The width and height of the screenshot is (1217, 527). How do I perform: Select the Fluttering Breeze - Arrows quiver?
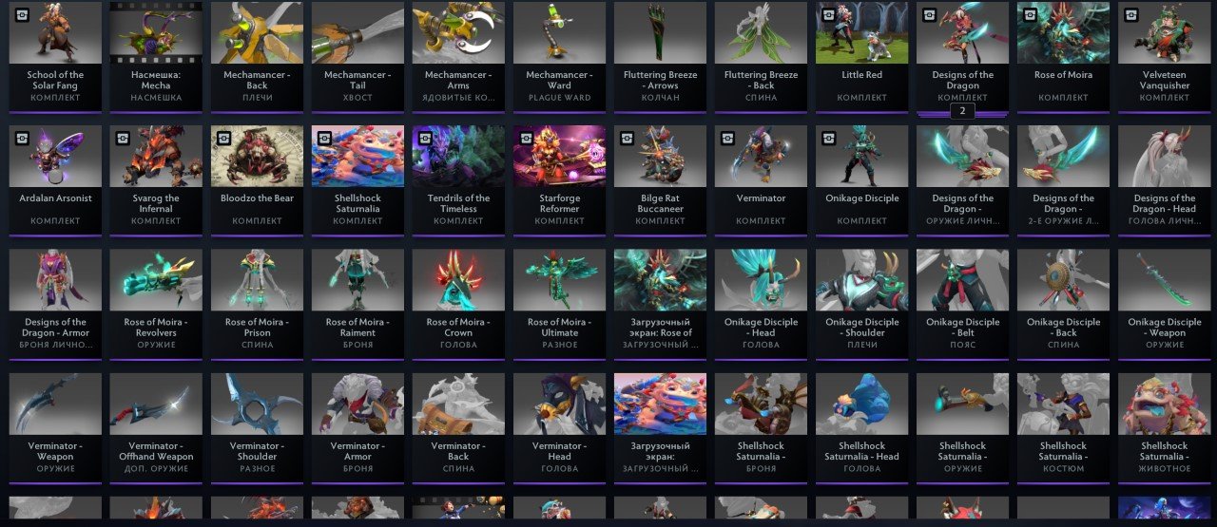[x=660, y=56]
